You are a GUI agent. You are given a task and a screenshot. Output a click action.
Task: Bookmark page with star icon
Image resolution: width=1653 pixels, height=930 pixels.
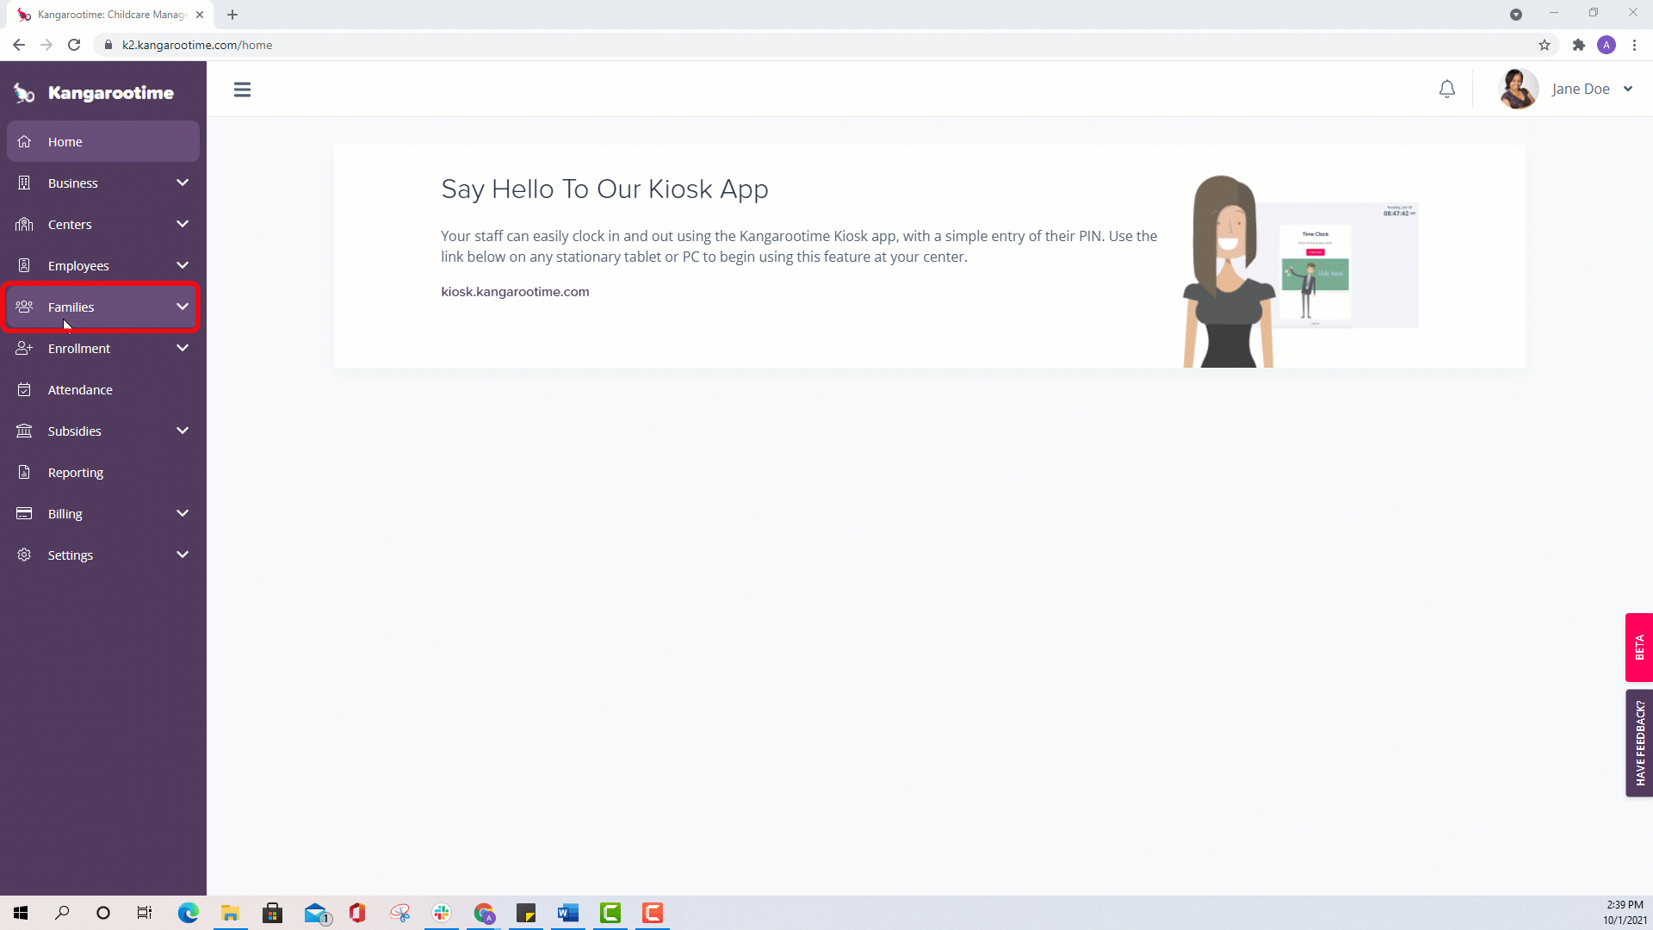[x=1545, y=45]
